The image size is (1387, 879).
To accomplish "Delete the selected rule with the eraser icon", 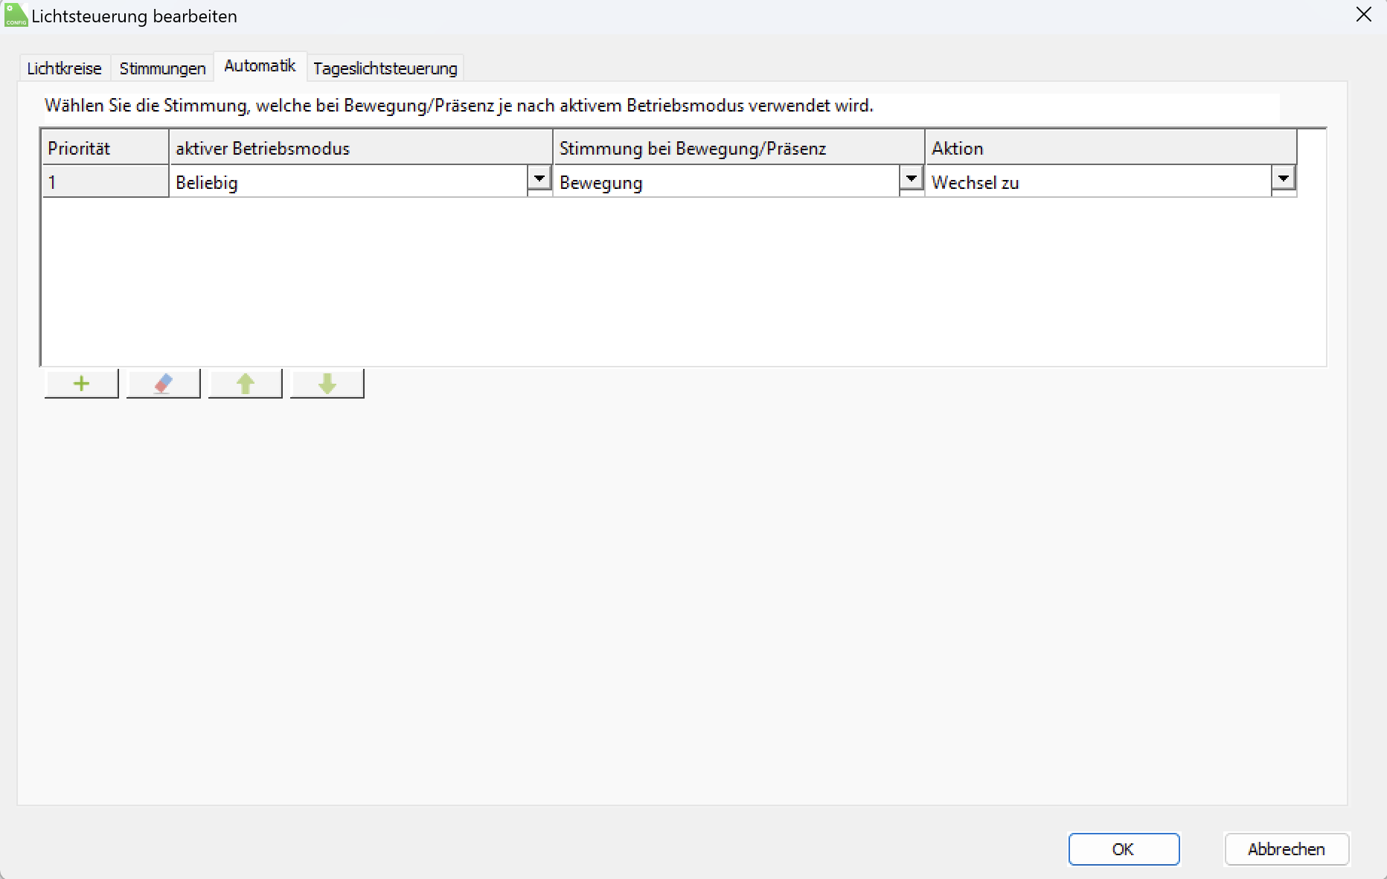I will (164, 384).
